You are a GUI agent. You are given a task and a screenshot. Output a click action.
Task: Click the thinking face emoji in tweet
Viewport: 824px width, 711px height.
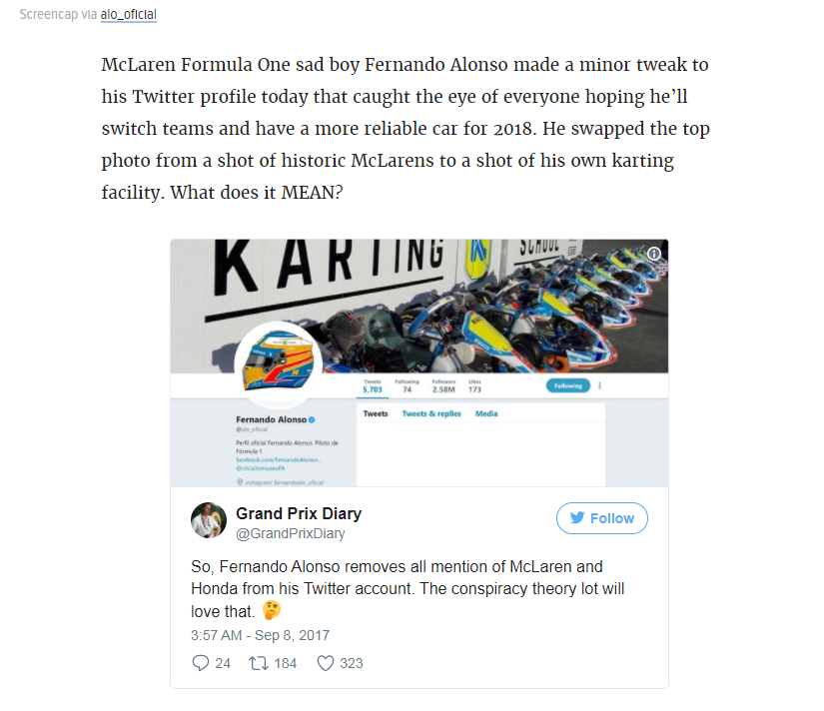(272, 610)
